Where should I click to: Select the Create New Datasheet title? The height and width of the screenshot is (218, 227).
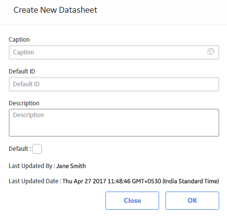coord(55,10)
